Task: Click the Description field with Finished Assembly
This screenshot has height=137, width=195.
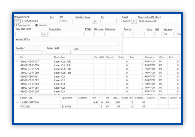Action: coord(160,21)
